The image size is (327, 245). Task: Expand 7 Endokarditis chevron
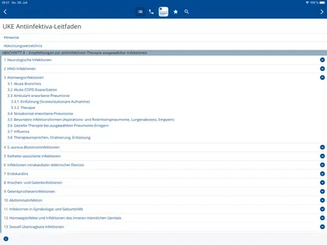[x=322, y=174]
